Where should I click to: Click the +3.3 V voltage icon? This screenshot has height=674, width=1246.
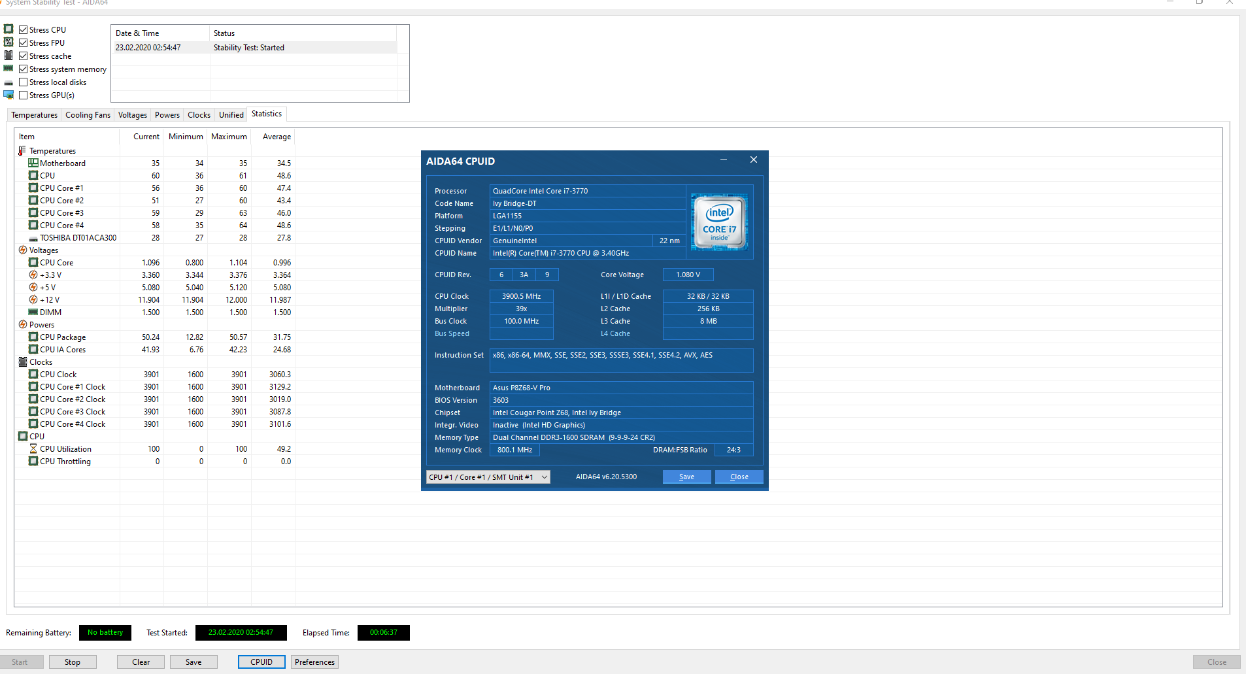click(x=33, y=275)
